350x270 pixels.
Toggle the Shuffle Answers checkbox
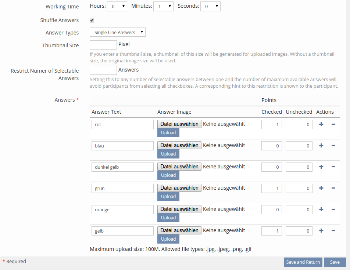pos(92,20)
